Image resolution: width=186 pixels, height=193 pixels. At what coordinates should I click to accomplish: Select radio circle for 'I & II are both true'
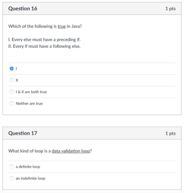point(12,92)
